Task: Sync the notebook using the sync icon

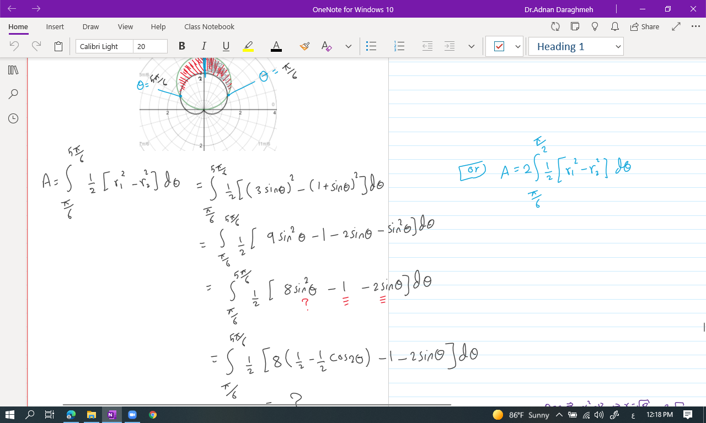Action: pyautogui.click(x=555, y=26)
